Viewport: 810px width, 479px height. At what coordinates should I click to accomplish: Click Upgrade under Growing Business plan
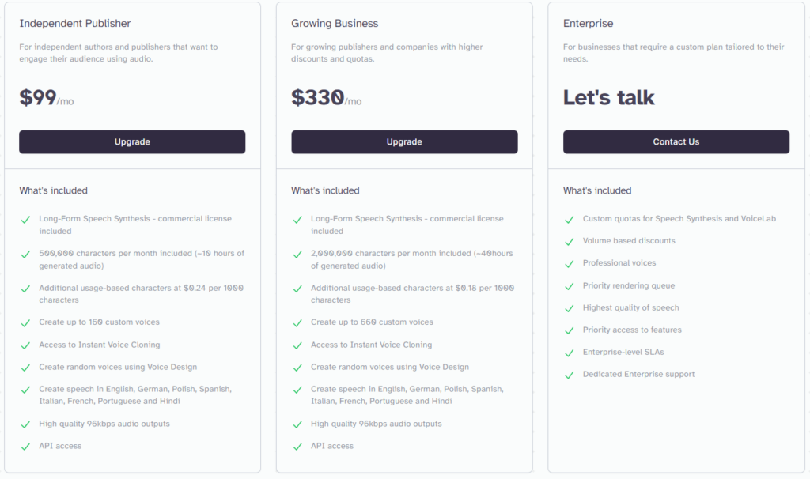click(x=404, y=142)
